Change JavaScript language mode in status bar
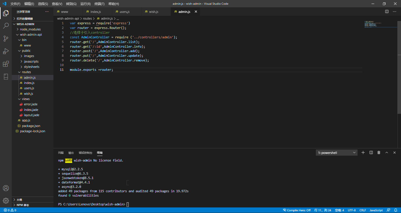This screenshot has width=401, height=213. click(x=376, y=210)
